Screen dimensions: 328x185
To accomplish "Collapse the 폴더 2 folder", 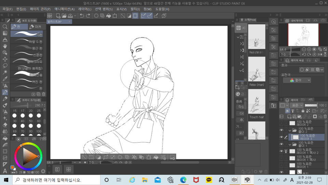I will tap(290, 131).
